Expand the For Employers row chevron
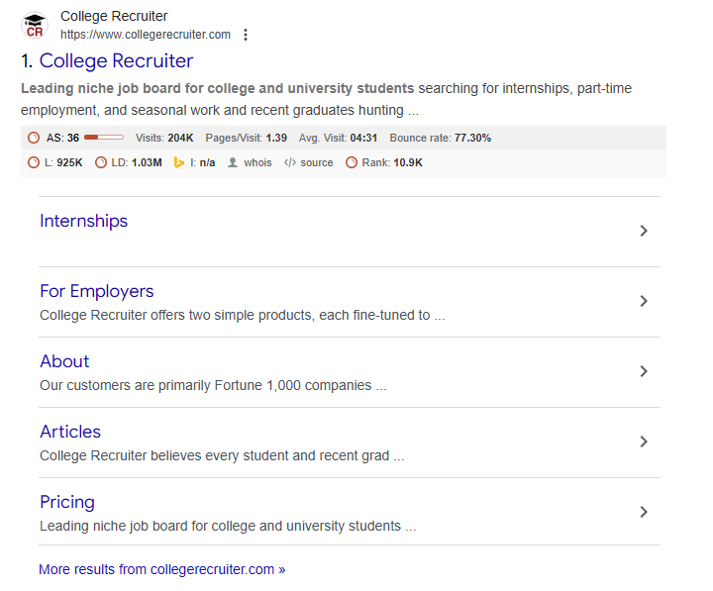Viewport: 713px width, 591px height. coord(644,301)
